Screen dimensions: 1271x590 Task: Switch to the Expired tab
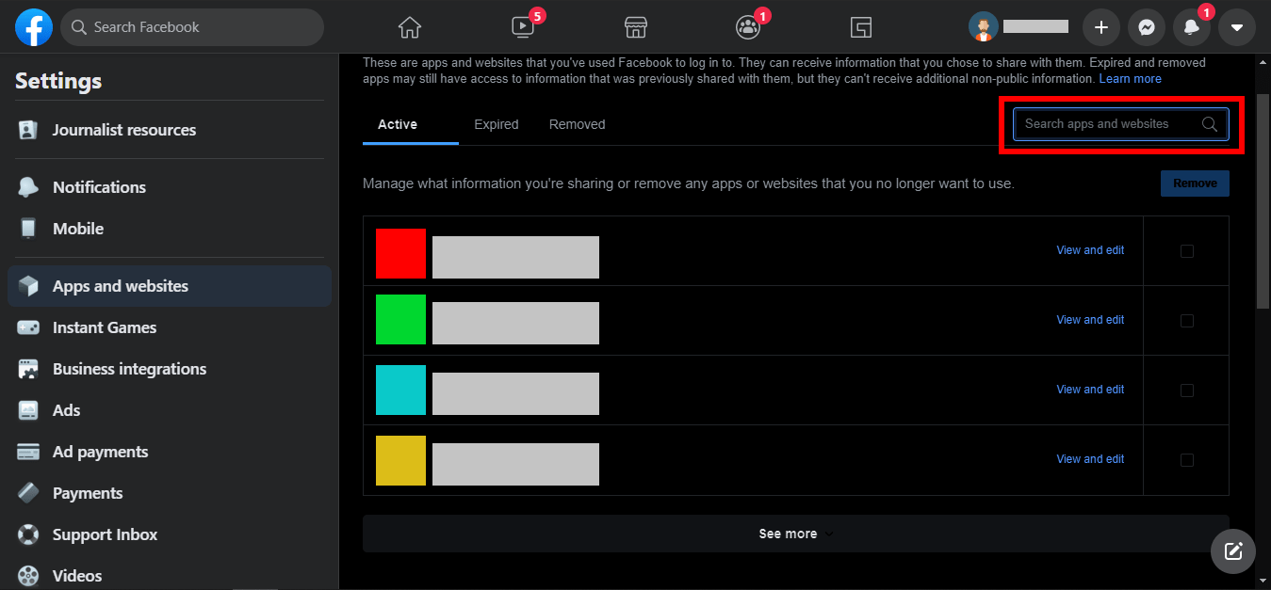coord(496,124)
